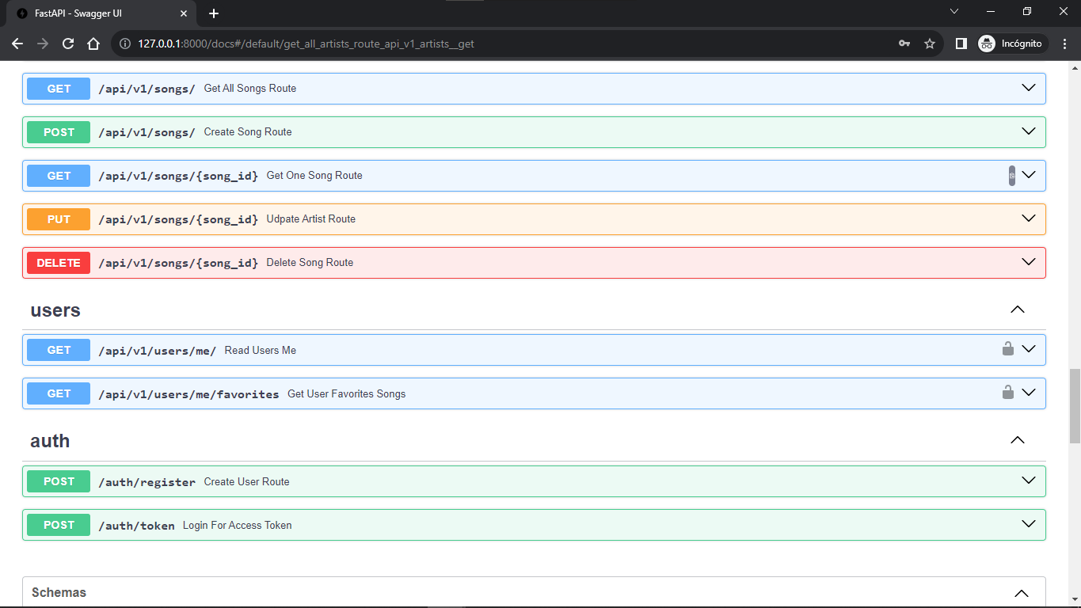Click the /auth/register path
The image size is (1081, 608).
coord(147,482)
